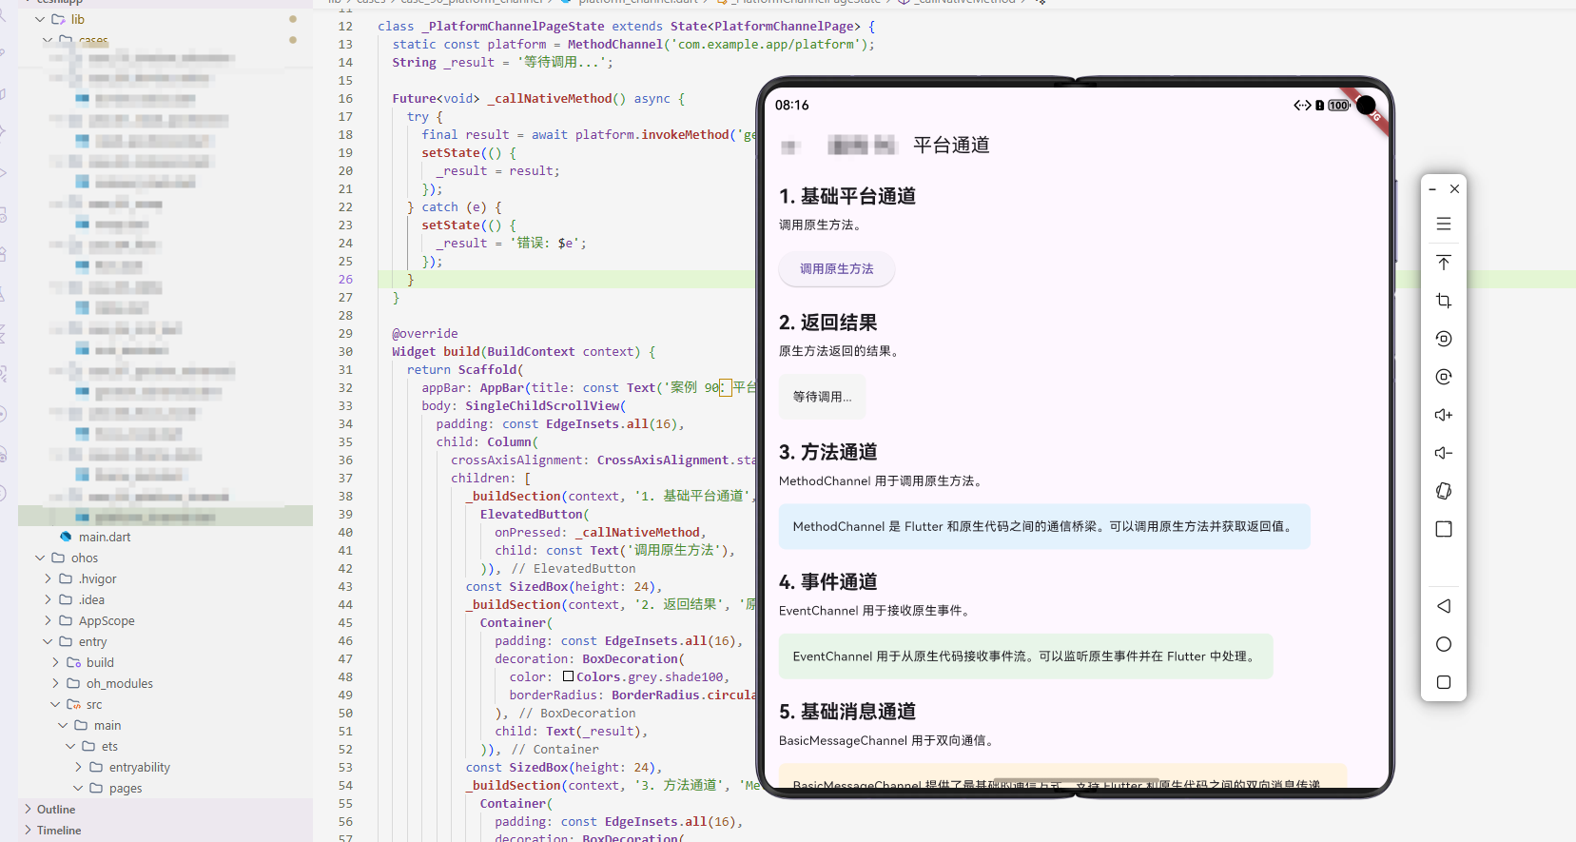
Task: Expand the .hvigor folder chevron
Action: pos(48,578)
